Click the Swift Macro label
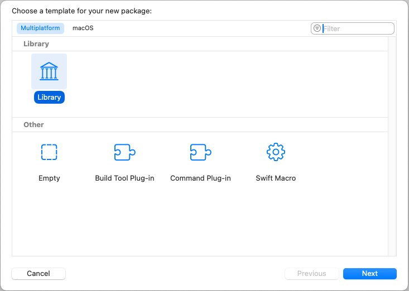This screenshot has width=409, height=291. tap(276, 178)
